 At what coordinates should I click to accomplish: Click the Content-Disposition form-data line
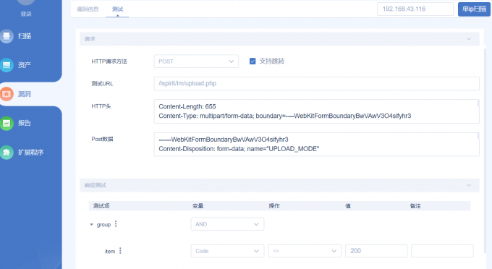pyautogui.click(x=239, y=149)
